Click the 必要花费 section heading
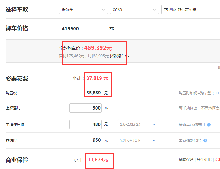Screen dimensions: 220x169 (x=17, y=78)
